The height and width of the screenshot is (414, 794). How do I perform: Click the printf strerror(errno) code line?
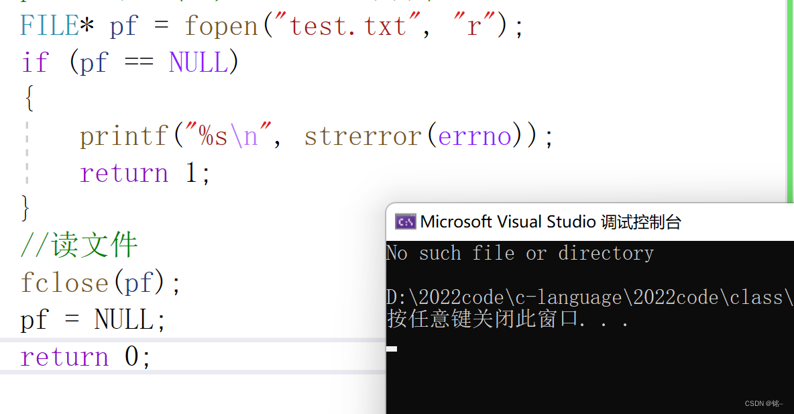(x=317, y=136)
